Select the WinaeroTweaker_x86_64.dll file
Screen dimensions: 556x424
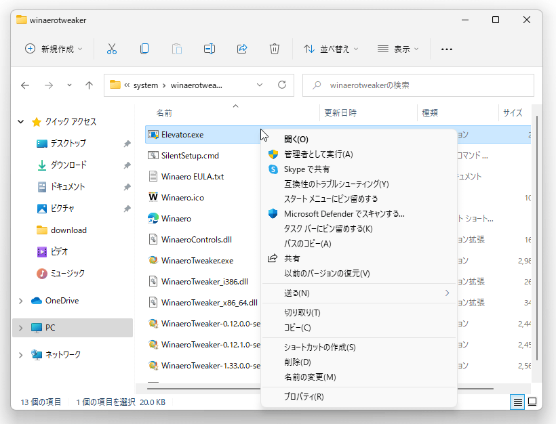click(x=210, y=303)
